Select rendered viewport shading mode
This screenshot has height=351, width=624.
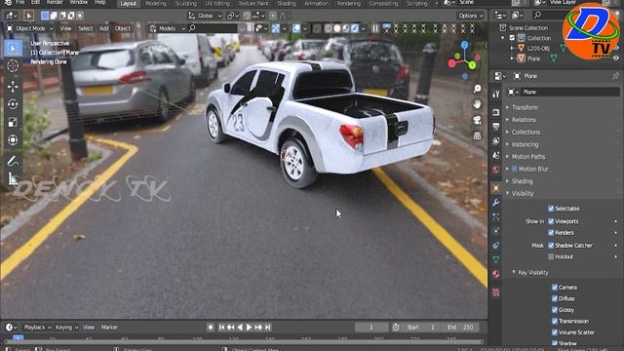click(355, 28)
